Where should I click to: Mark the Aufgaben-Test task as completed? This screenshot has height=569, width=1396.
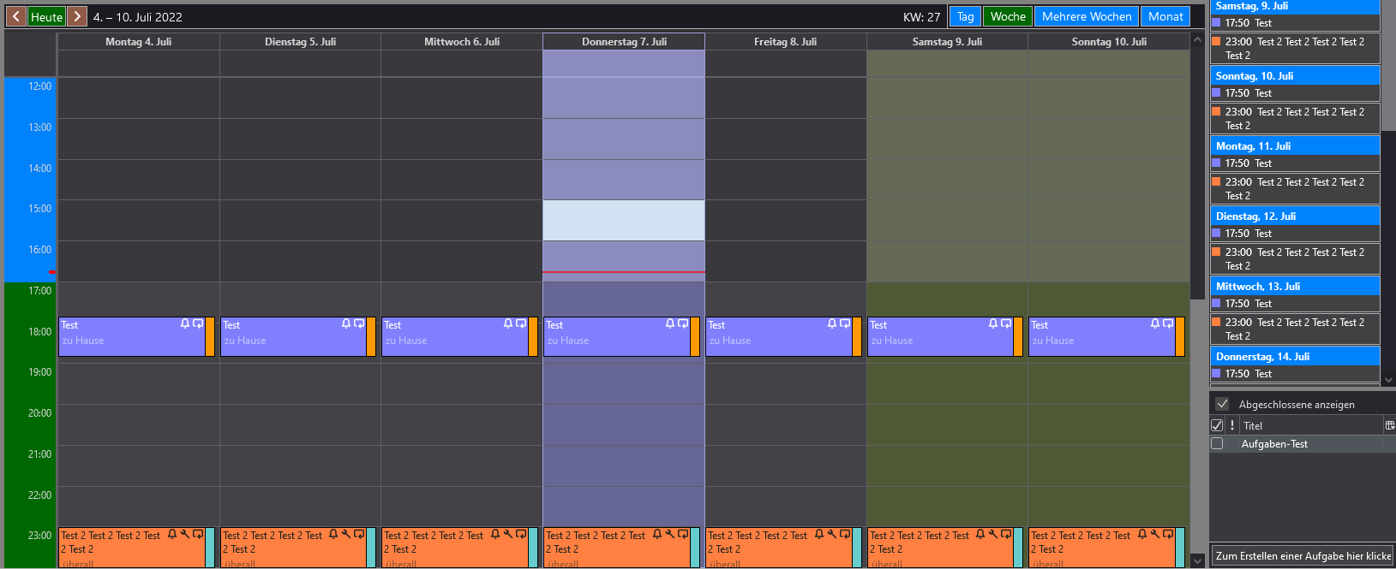[x=1217, y=444]
